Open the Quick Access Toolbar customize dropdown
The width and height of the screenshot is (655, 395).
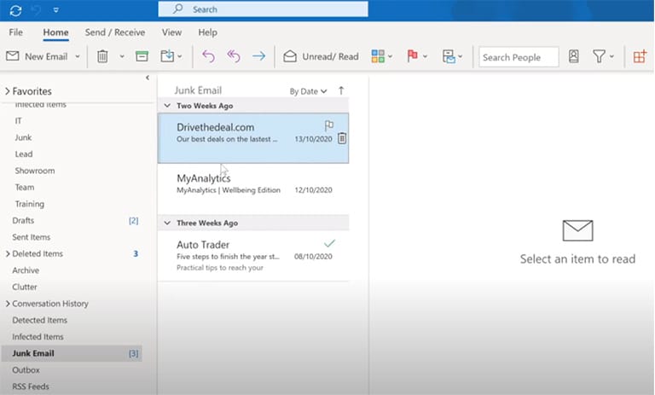pyautogui.click(x=56, y=10)
